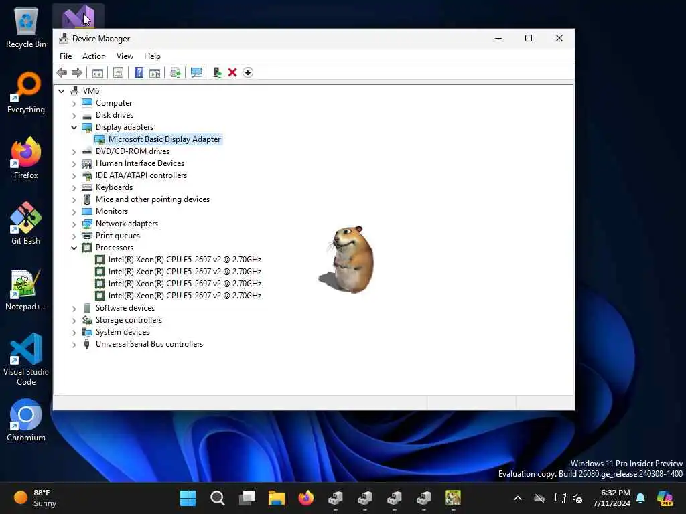Open the Action menu
This screenshot has width=686, height=514.
(x=94, y=56)
